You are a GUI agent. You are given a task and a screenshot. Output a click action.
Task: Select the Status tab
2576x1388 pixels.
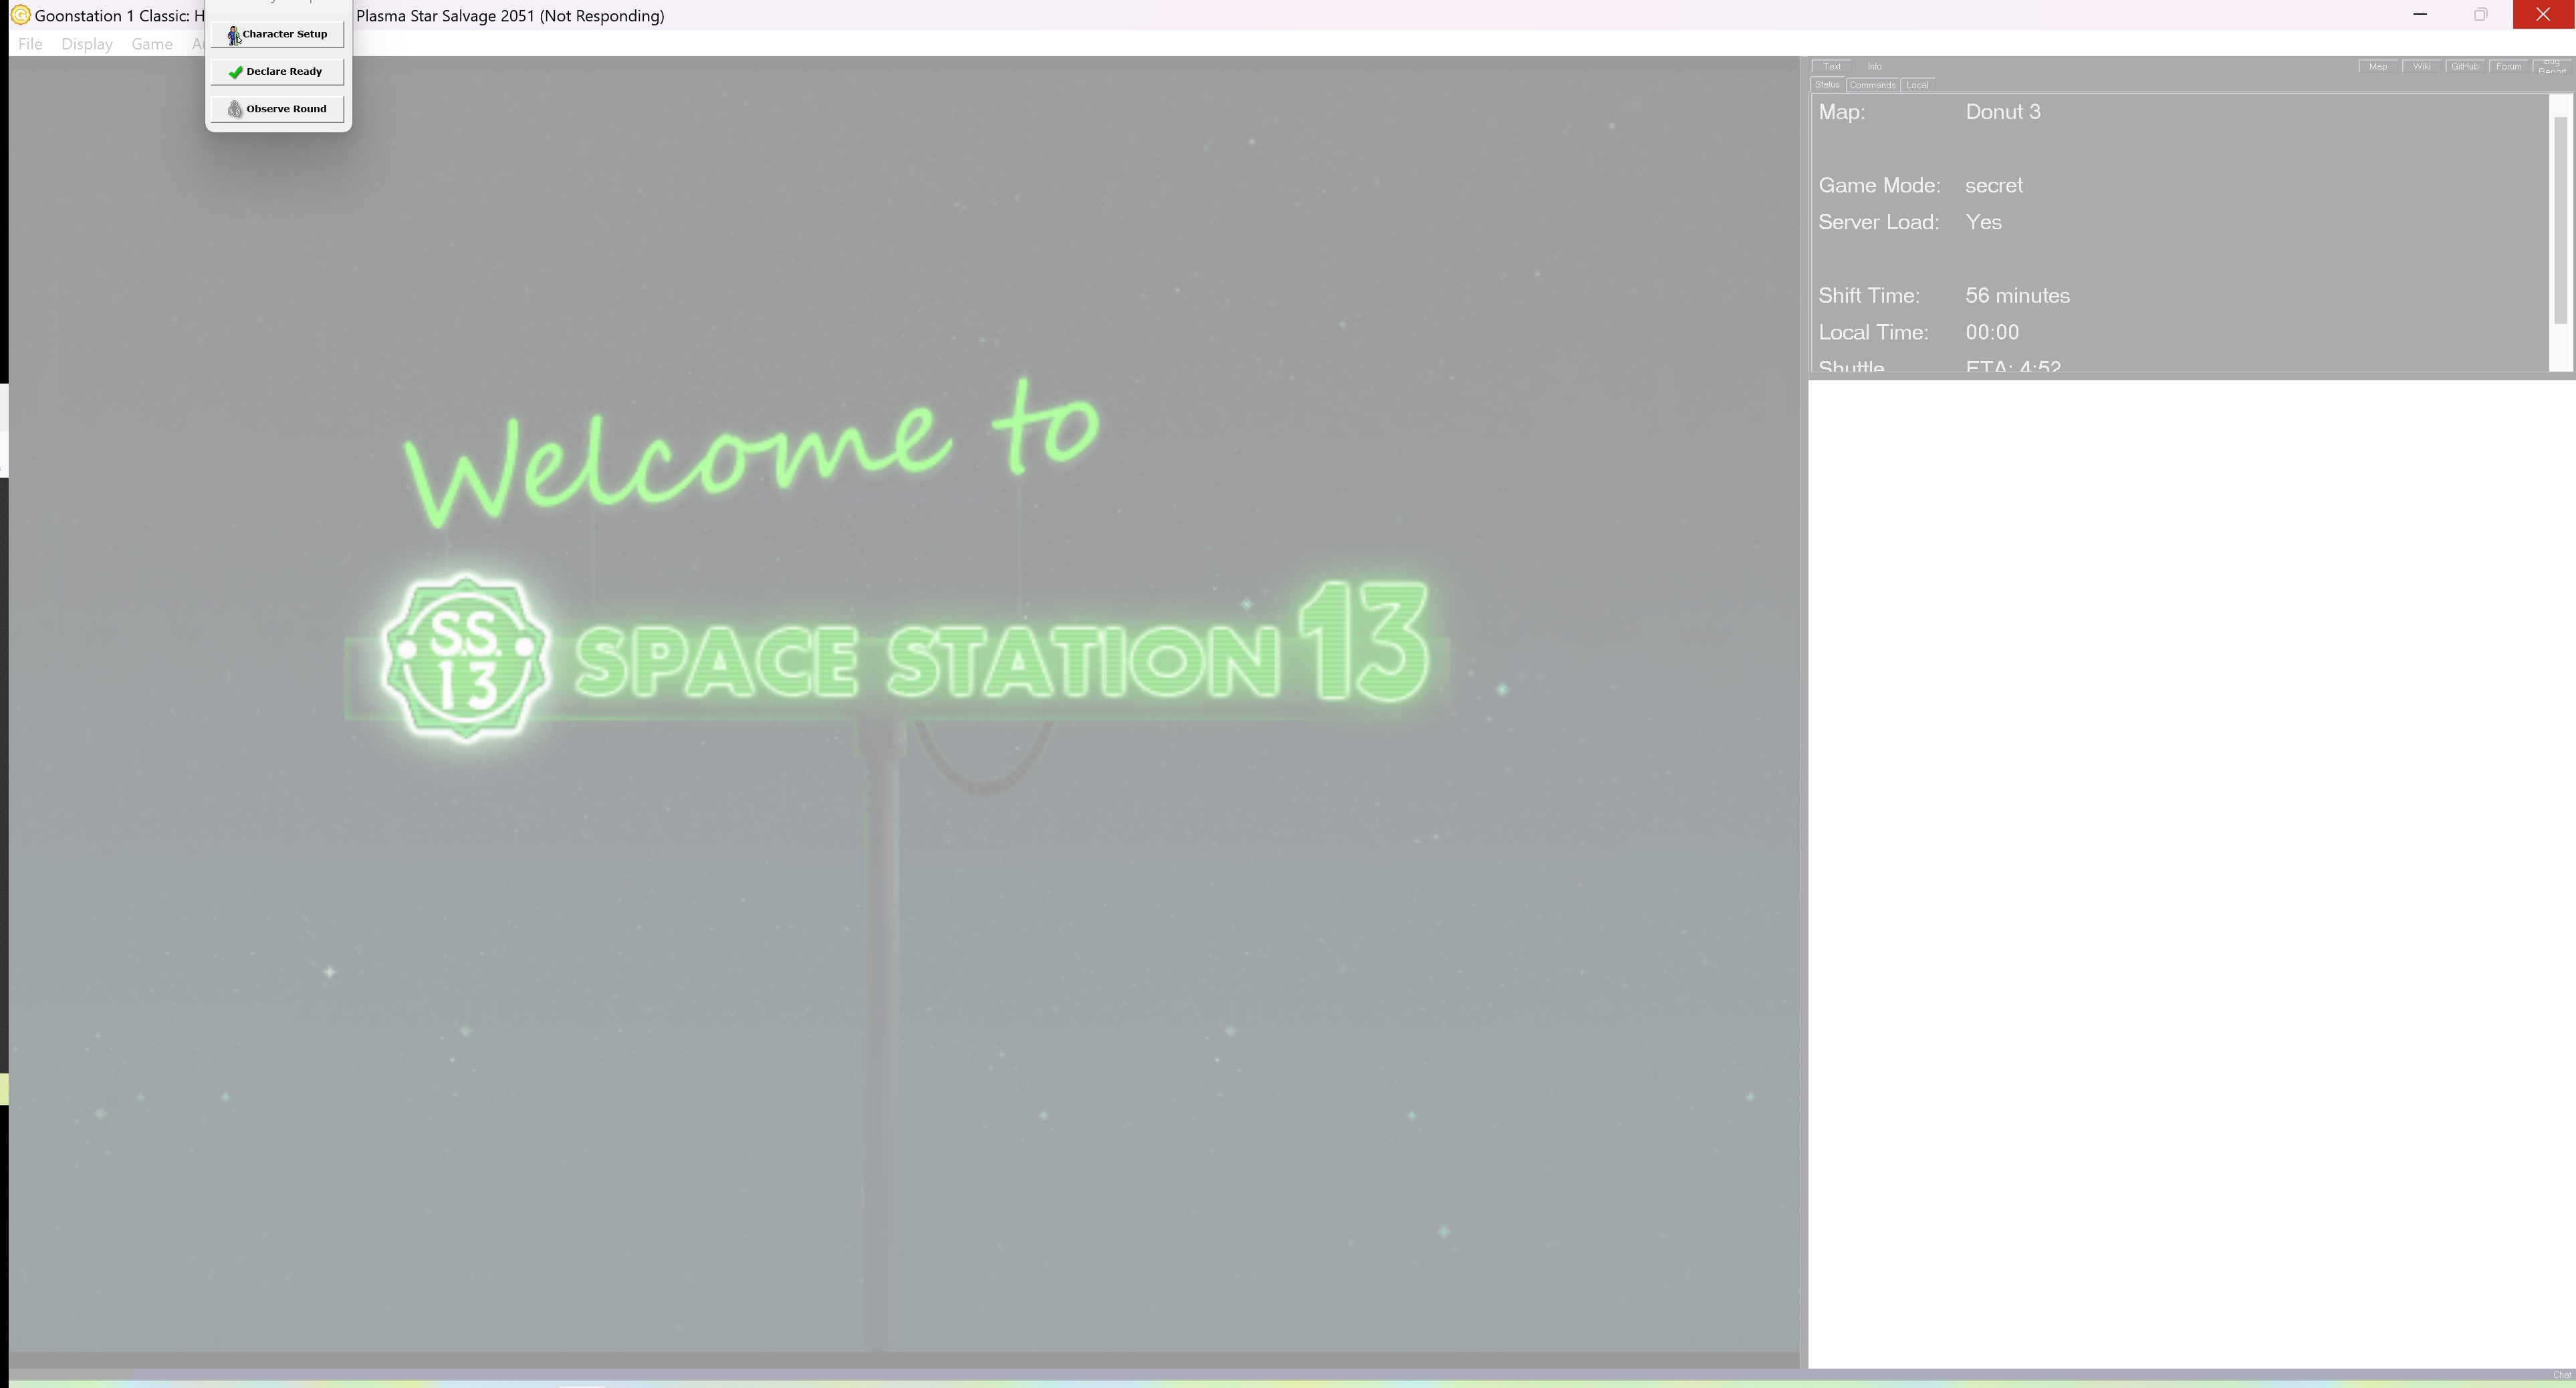coord(1828,84)
